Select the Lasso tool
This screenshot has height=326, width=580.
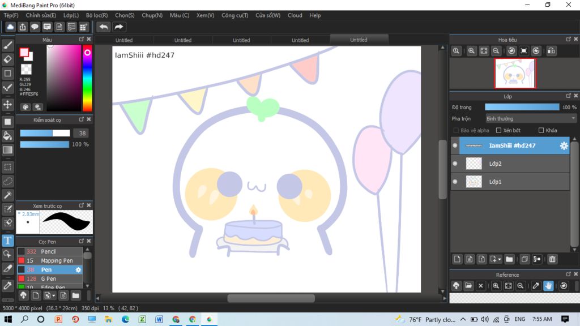(8, 182)
